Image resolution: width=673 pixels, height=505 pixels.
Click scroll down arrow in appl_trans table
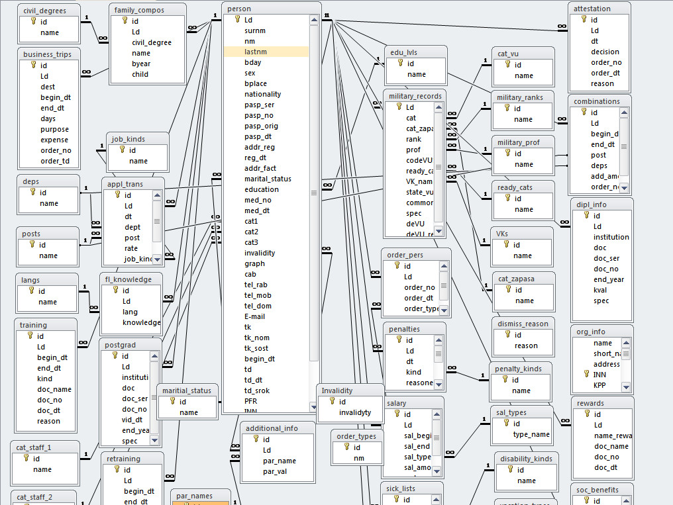pyautogui.click(x=157, y=259)
